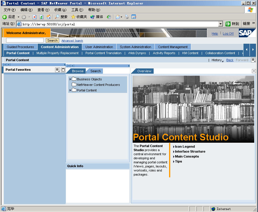Open the 工具(T) menu
The image size is (258, 212).
[77, 10]
